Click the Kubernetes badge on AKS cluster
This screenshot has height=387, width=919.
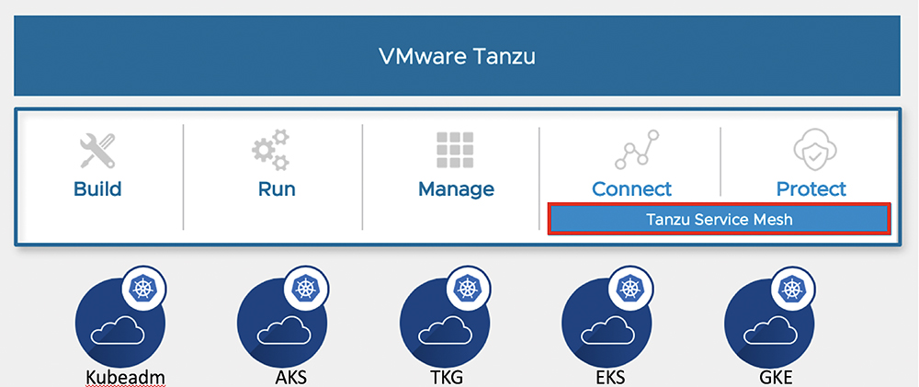tap(306, 290)
